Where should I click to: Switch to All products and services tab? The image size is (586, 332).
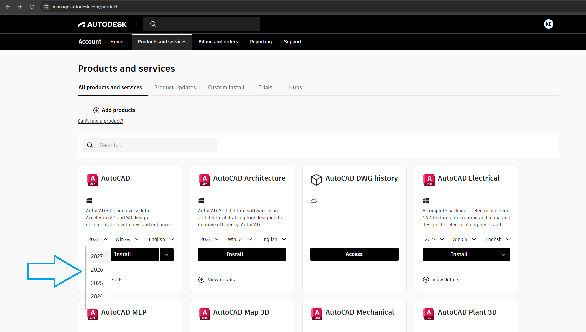110,87
